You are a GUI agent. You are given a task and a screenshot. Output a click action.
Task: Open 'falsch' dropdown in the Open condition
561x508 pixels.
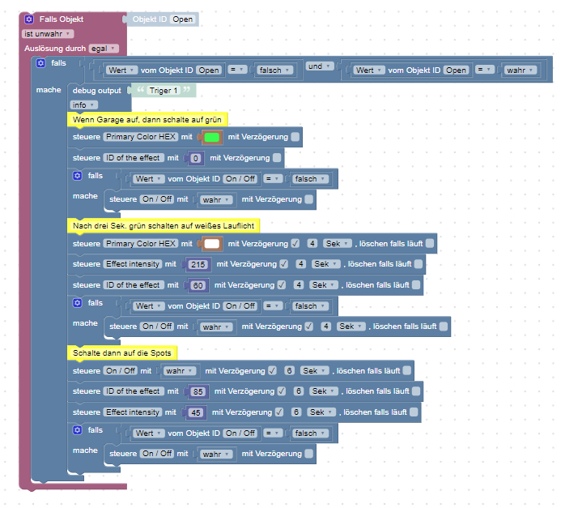point(274,70)
